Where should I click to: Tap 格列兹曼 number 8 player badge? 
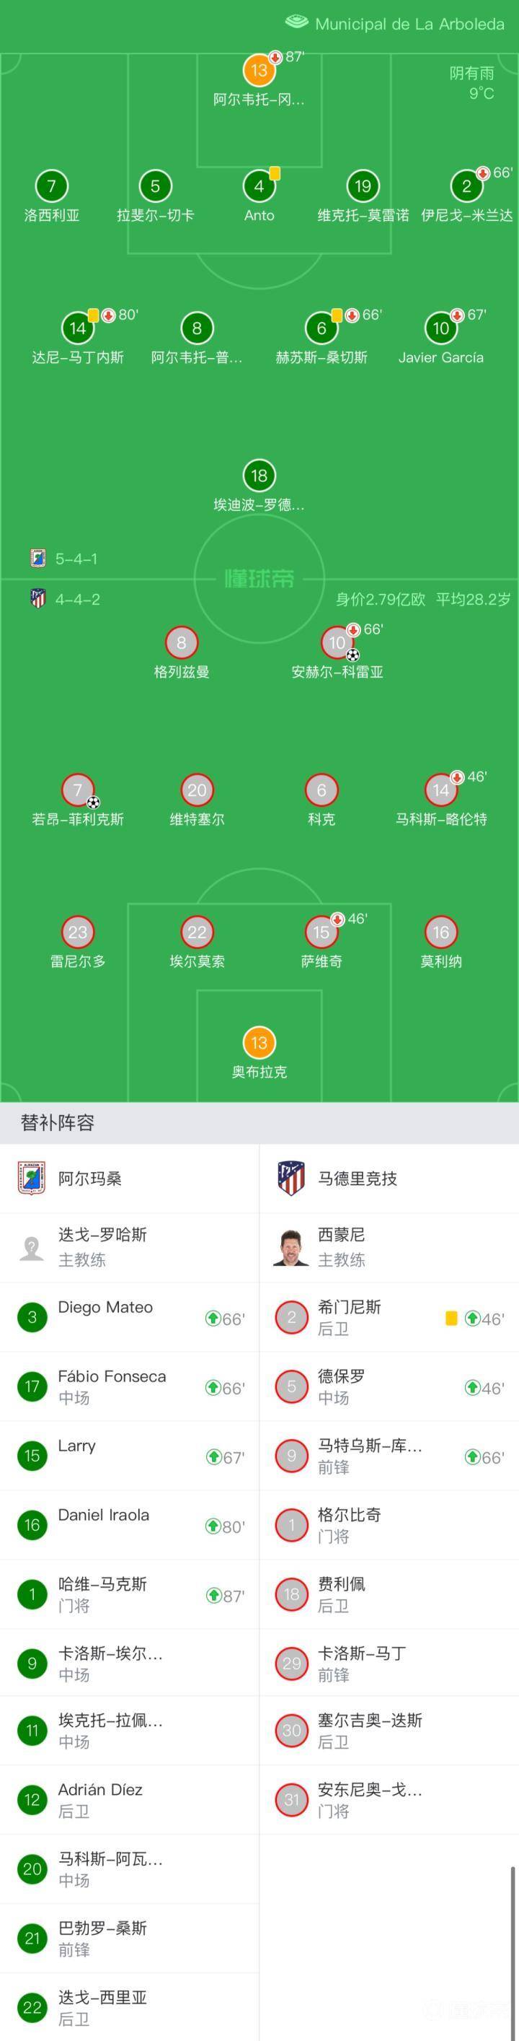pyautogui.click(x=181, y=642)
